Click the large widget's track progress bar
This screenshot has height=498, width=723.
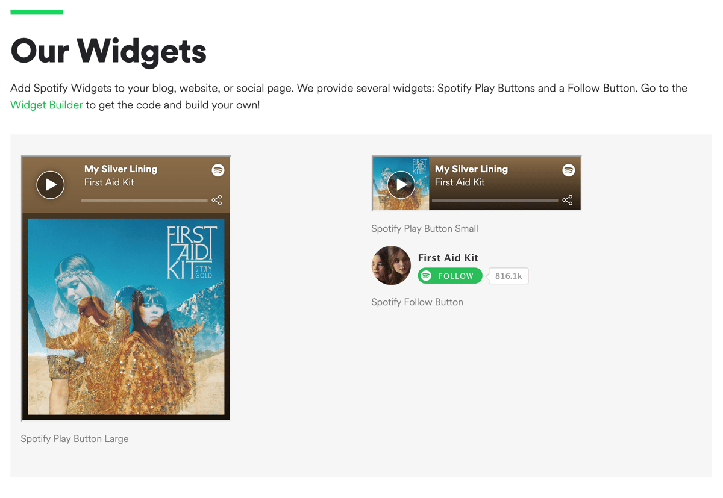144,200
